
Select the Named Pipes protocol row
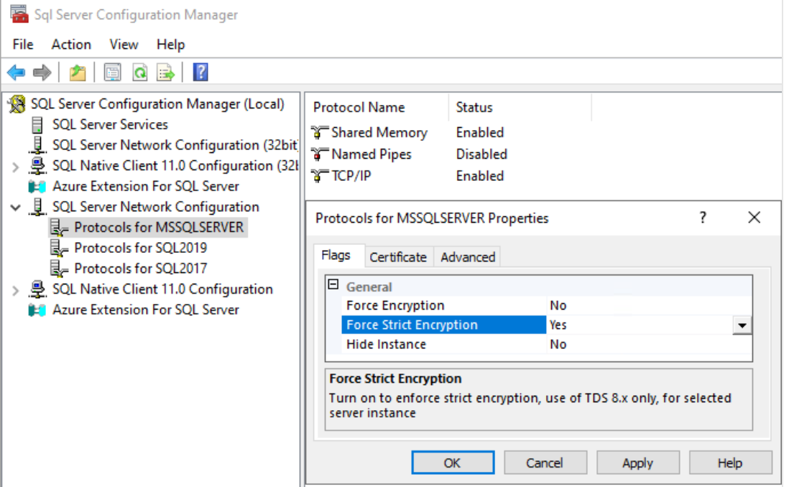point(371,154)
